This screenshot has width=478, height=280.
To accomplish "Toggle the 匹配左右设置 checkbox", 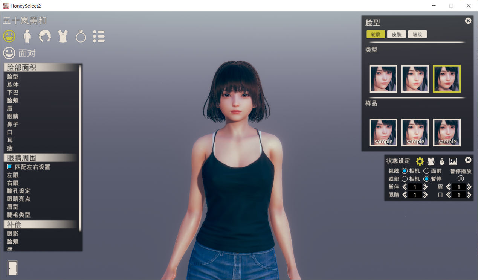I will point(11,167).
